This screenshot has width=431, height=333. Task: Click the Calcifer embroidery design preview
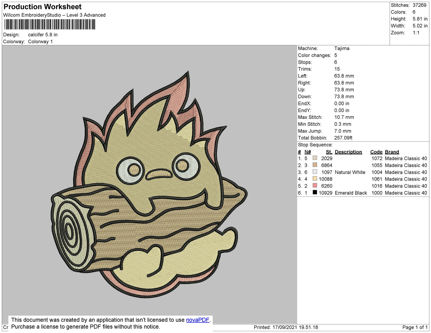[149, 185]
